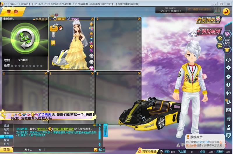Click the trophy-like sidebar icon below the gear
This screenshot has height=154, width=233.
coord(228,76)
